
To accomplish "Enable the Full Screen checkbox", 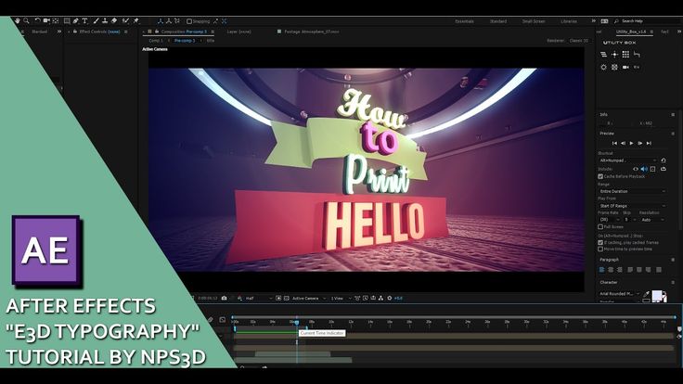I will pos(601,226).
